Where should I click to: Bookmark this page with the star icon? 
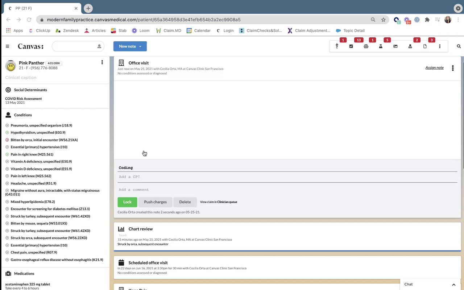pyautogui.click(x=383, y=20)
